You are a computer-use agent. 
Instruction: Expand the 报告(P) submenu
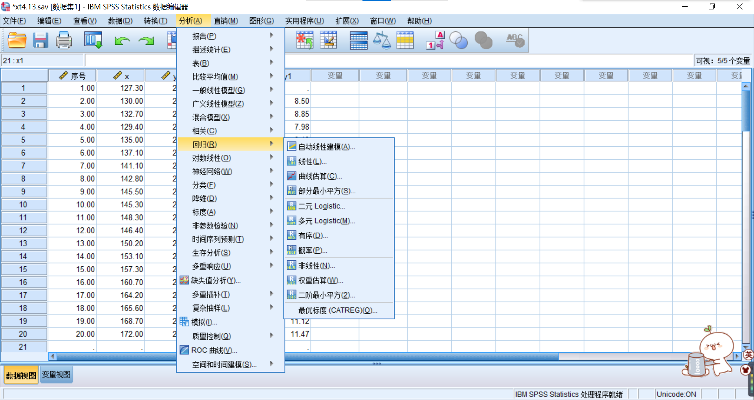tap(231, 36)
